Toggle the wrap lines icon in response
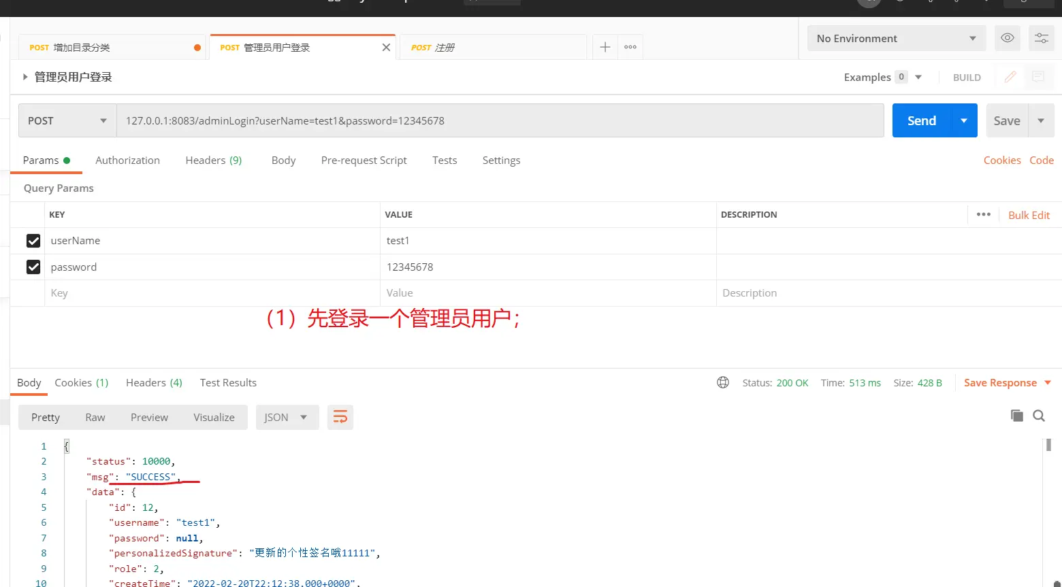Screen dimensions: 1062x587 (340, 417)
